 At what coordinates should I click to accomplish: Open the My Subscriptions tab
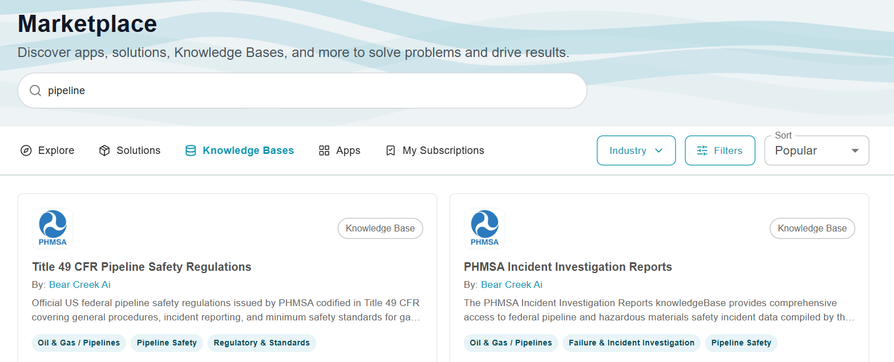coord(435,151)
